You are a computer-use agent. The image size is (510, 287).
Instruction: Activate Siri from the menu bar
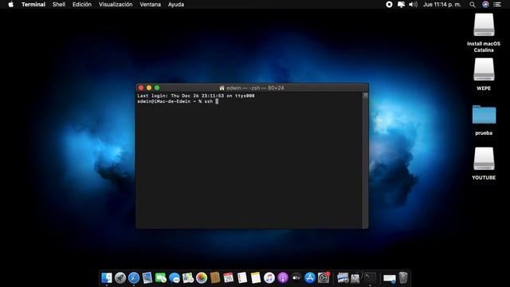coord(485,4)
